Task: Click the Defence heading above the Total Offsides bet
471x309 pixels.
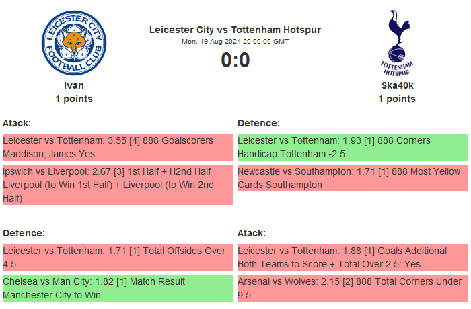Action: pyautogui.click(x=24, y=233)
